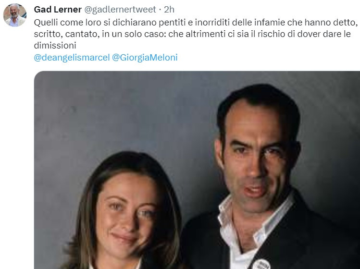Click the tweet's first line starting 'Quelli come loro'
Image resolution: width=360 pixels, height=269 pixels.
(x=196, y=23)
